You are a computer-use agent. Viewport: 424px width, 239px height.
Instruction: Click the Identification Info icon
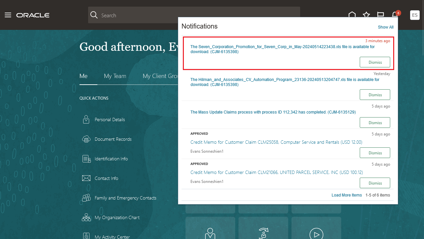point(86,159)
